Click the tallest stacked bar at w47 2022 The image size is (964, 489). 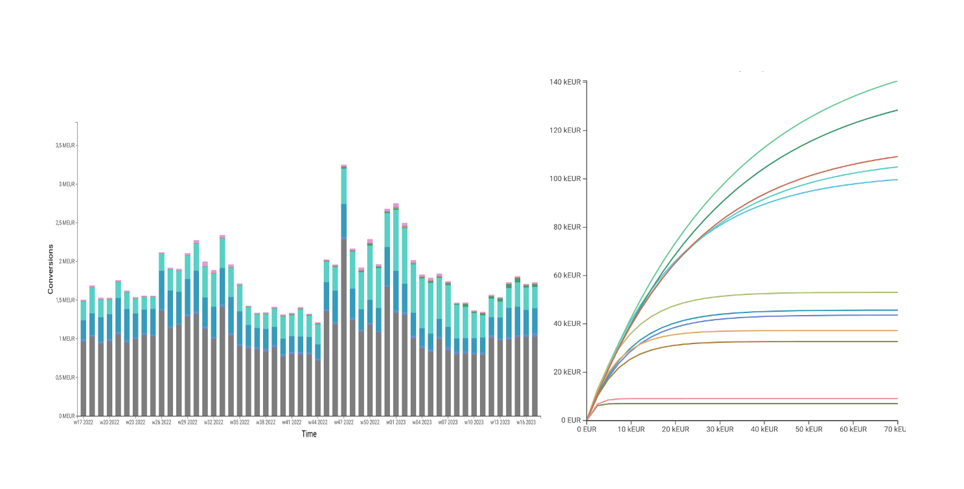click(343, 290)
